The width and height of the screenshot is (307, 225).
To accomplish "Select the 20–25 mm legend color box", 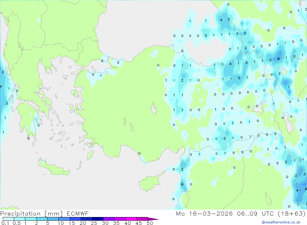I will click(87, 219).
